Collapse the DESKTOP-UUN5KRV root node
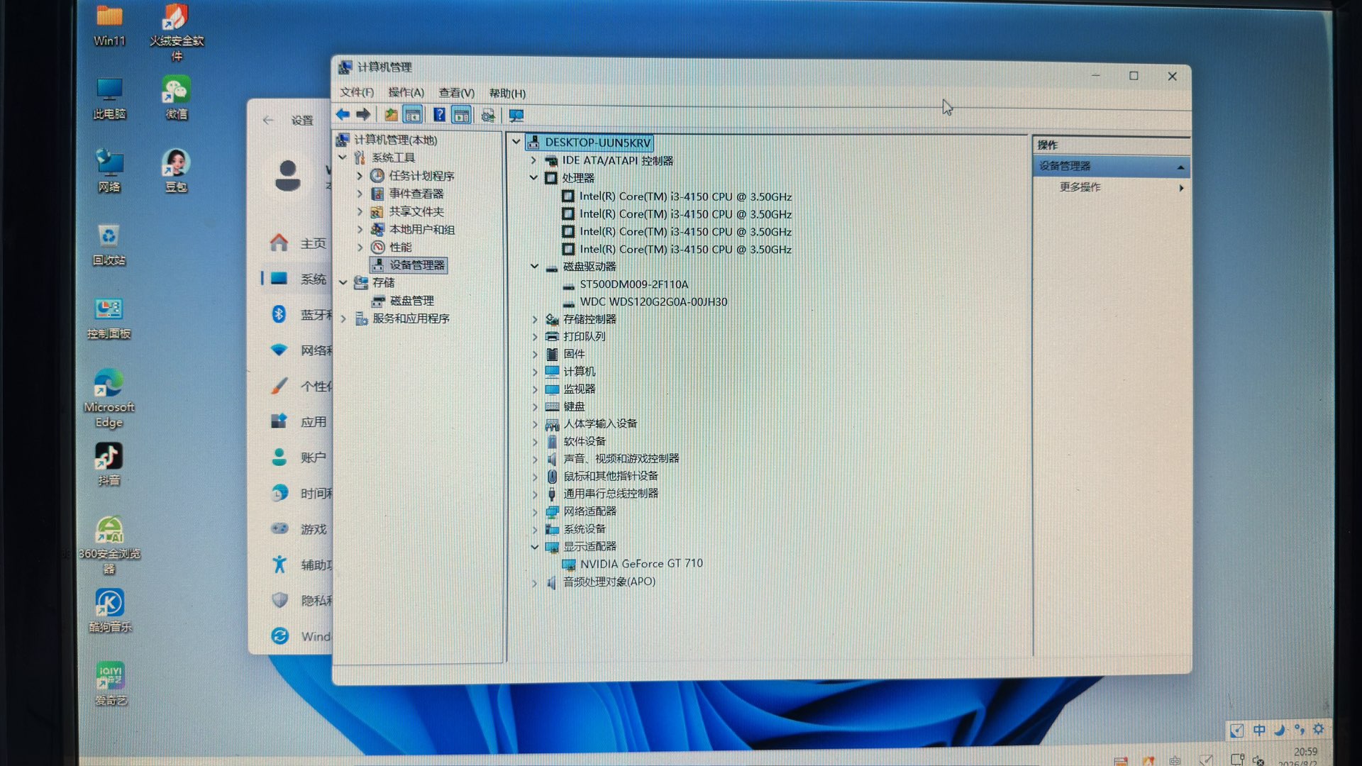Screen dimensions: 1362x766 [516, 142]
